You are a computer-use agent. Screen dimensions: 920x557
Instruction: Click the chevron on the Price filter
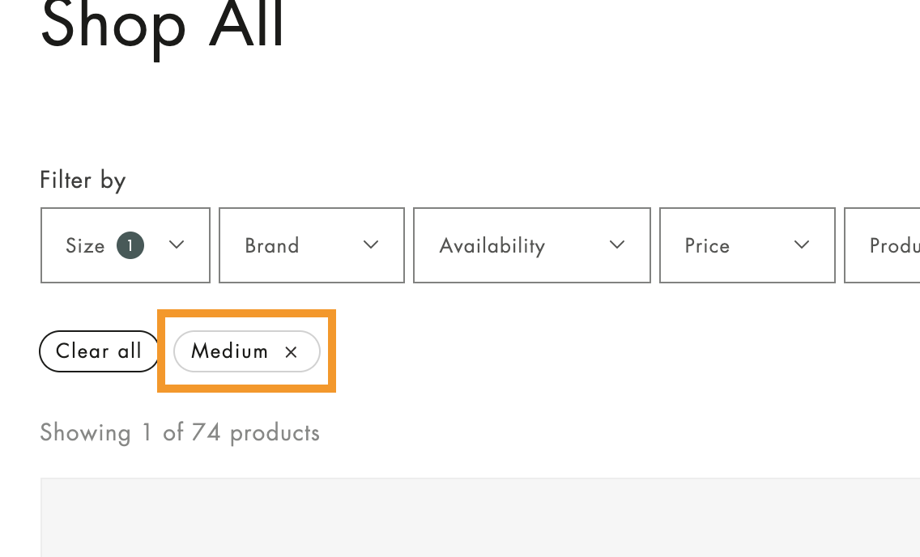[x=802, y=245]
